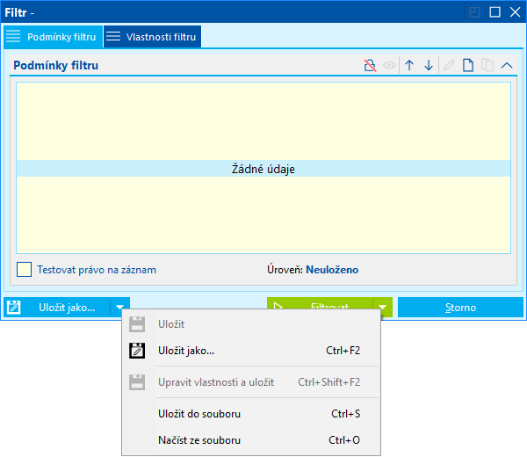Maximize the Filtr window
527x457 pixels.
click(495, 12)
